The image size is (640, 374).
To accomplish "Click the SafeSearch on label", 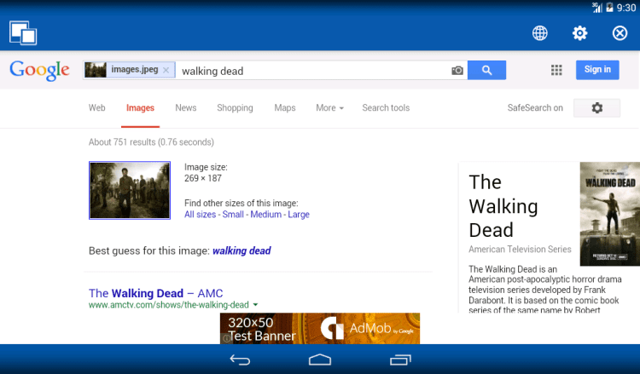I will pyautogui.click(x=535, y=108).
